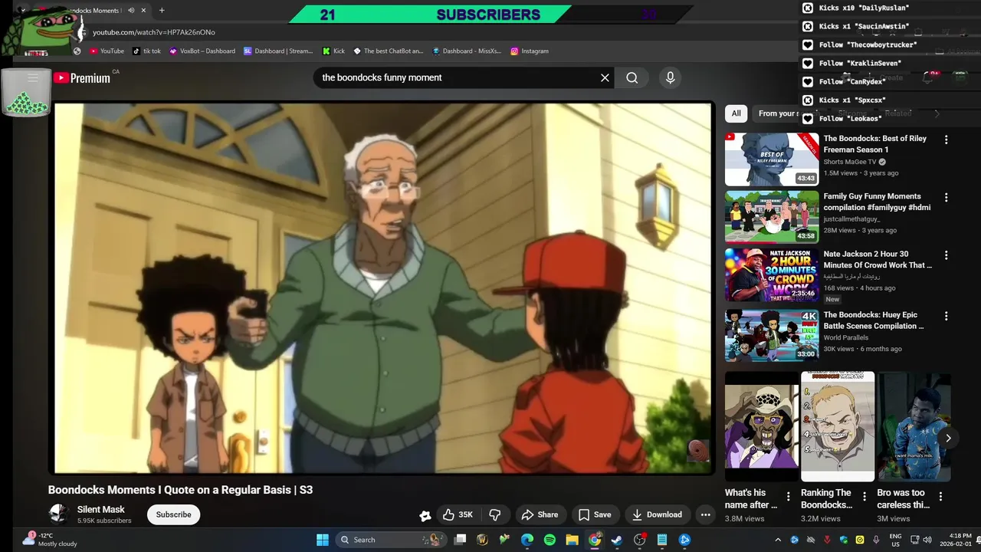Open Spotify from the taskbar
Viewport: 981px width, 552px height.
tap(550, 540)
